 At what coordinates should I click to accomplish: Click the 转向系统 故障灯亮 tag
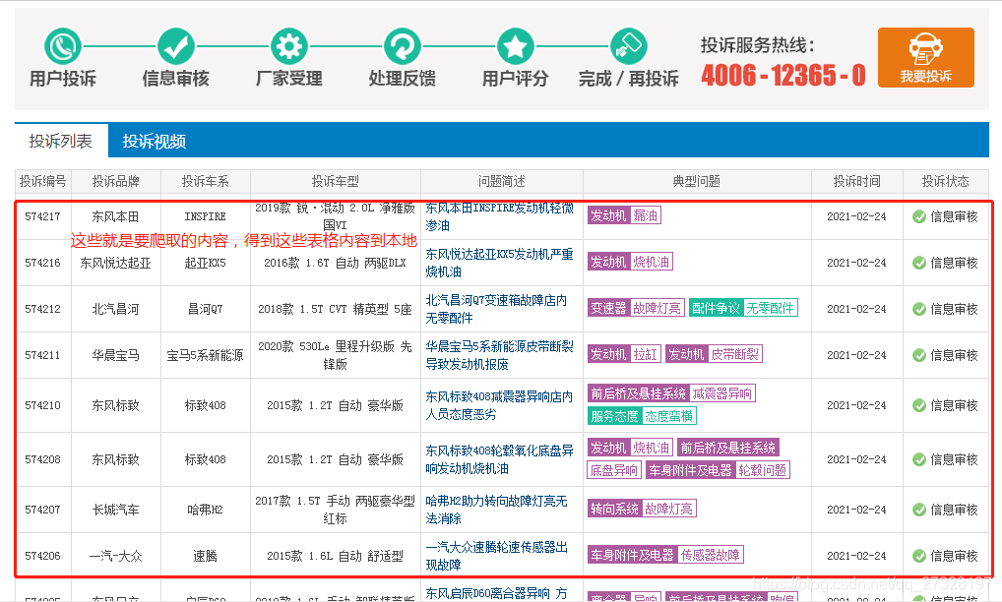point(642,509)
